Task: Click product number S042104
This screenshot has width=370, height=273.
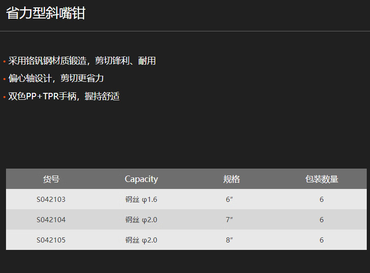Action: click(x=51, y=220)
